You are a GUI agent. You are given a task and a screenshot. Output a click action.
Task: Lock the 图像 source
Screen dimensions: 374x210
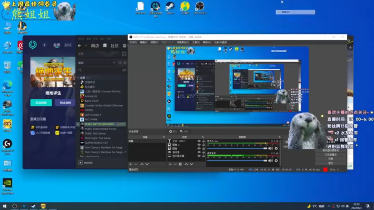tap(203, 148)
